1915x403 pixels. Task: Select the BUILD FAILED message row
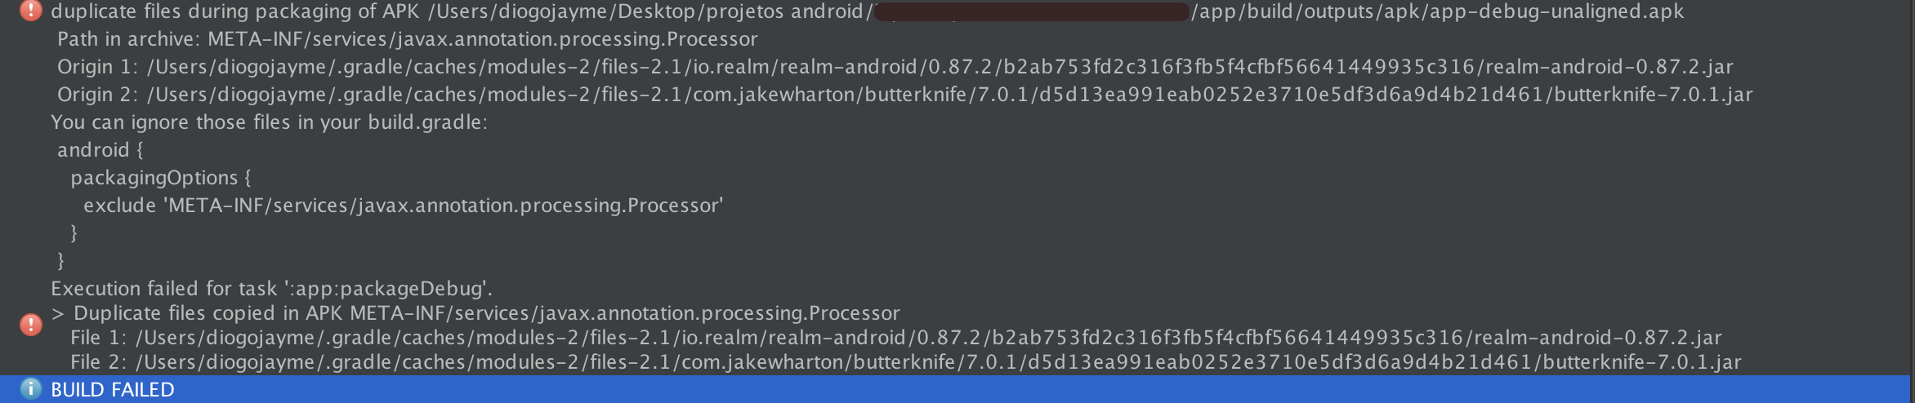click(957, 389)
